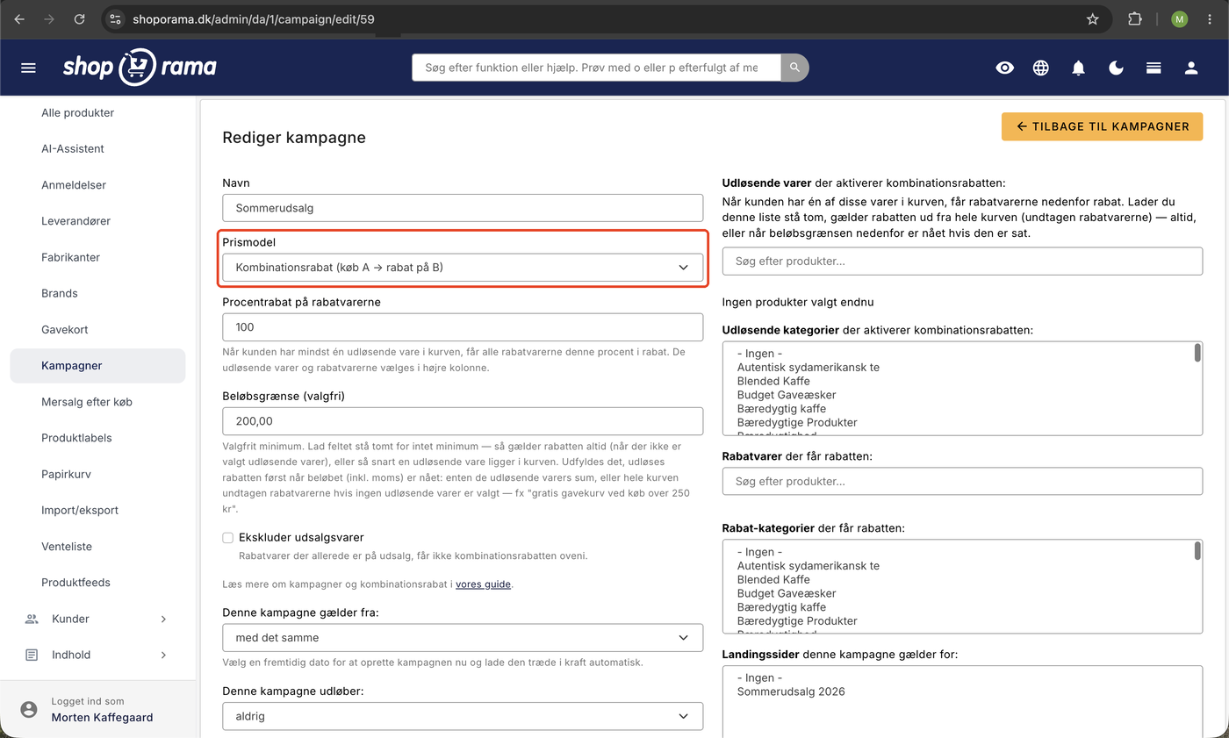Click the eye preview icon in header

[1004, 68]
